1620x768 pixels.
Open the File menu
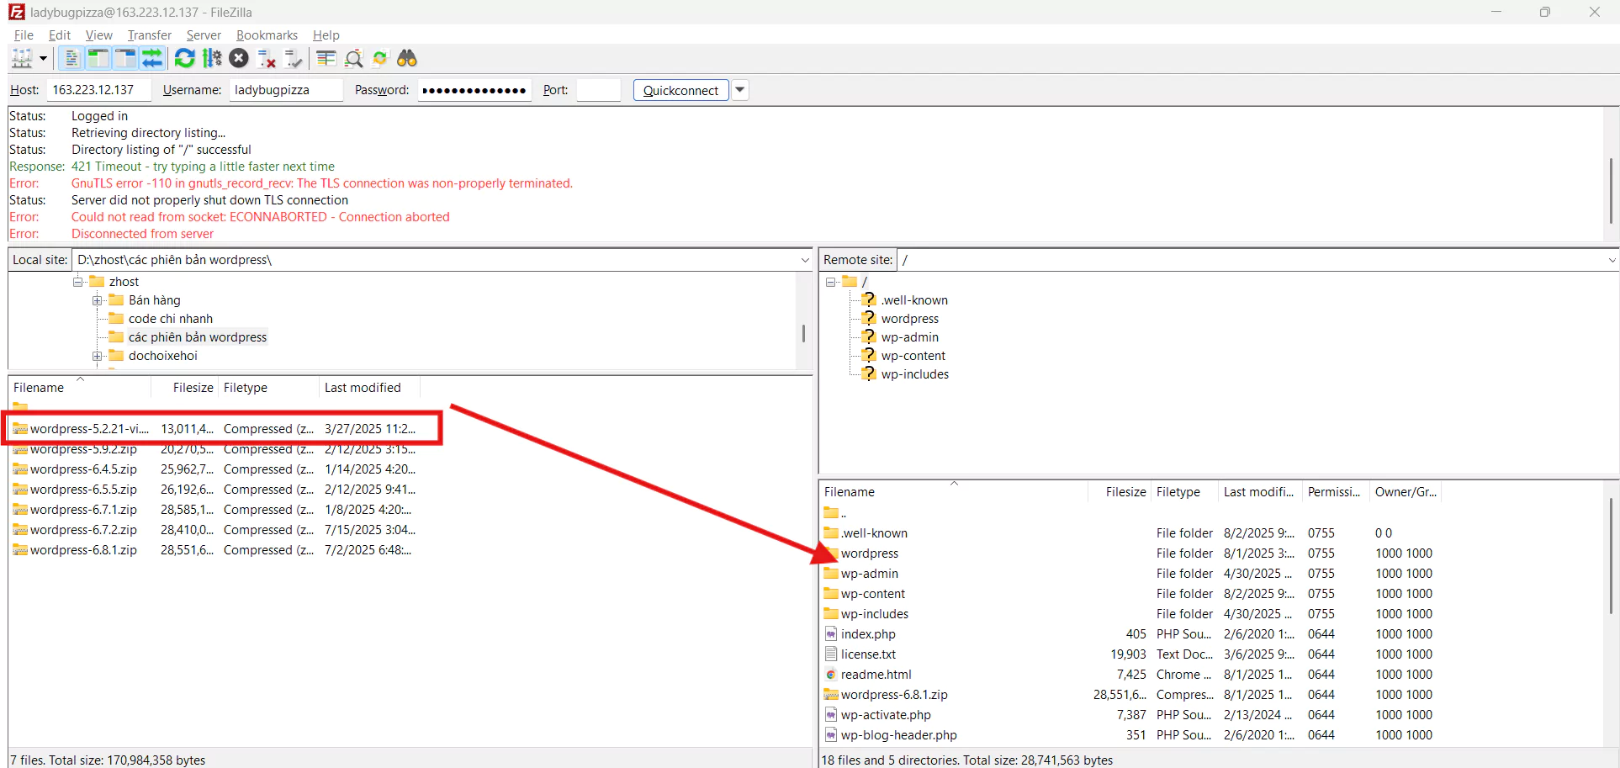[24, 34]
